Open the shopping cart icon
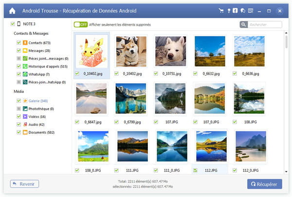Screen dimensions: 292x197 tap(221, 11)
